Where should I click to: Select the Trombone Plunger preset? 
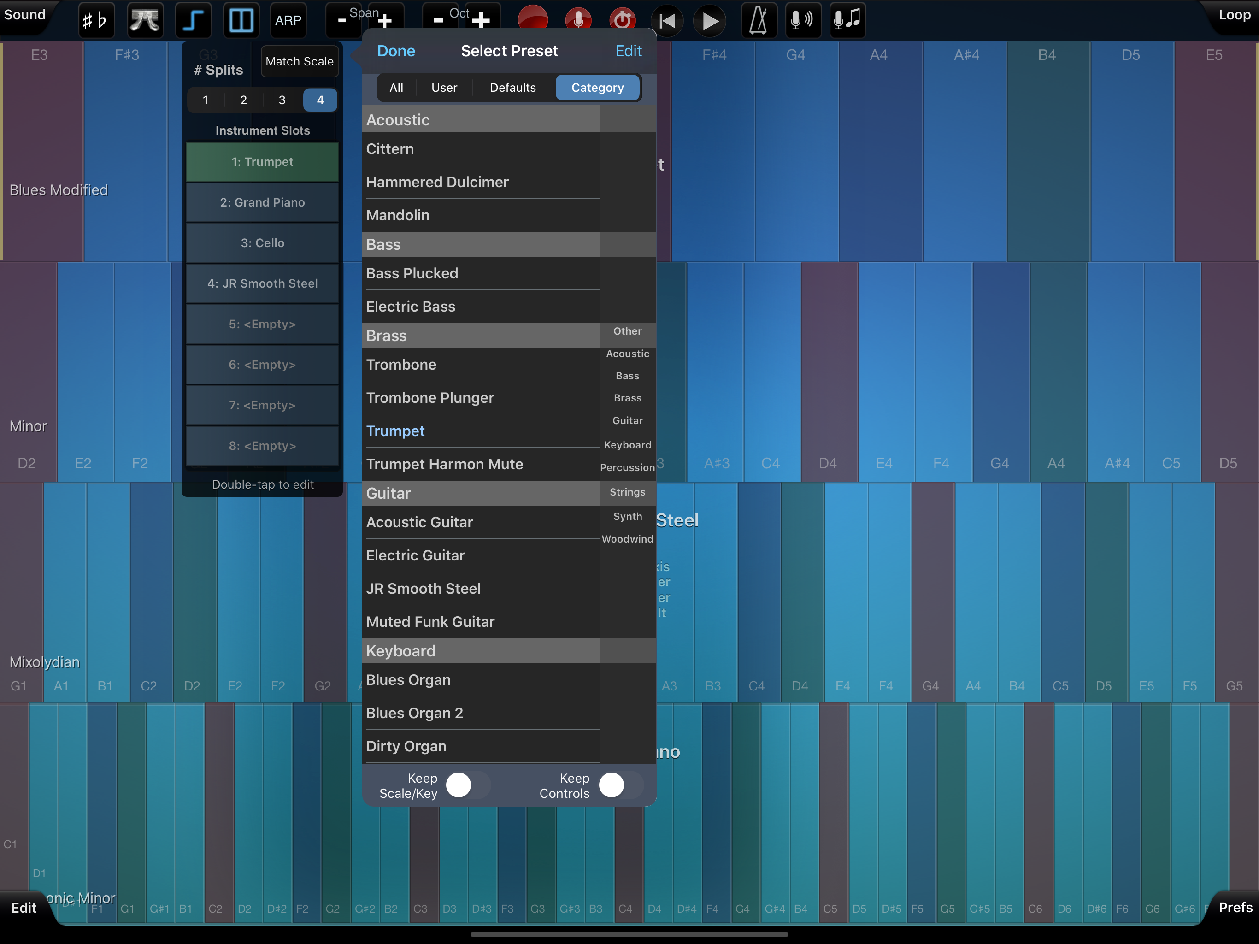(x=430, y=397)
